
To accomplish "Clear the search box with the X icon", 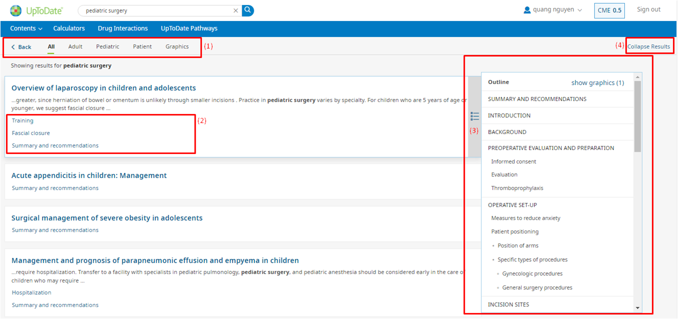I will tap(236, 10).
